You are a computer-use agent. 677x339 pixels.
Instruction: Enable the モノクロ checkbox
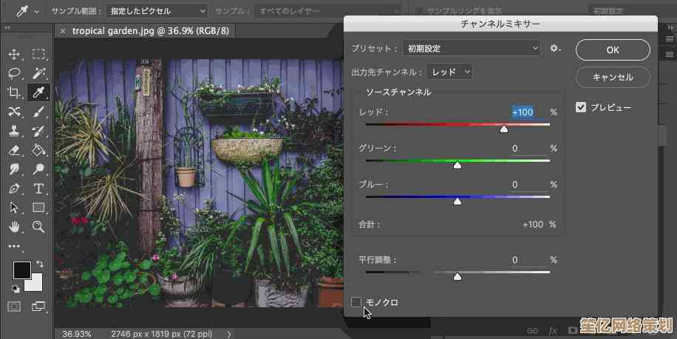[356, 302]
